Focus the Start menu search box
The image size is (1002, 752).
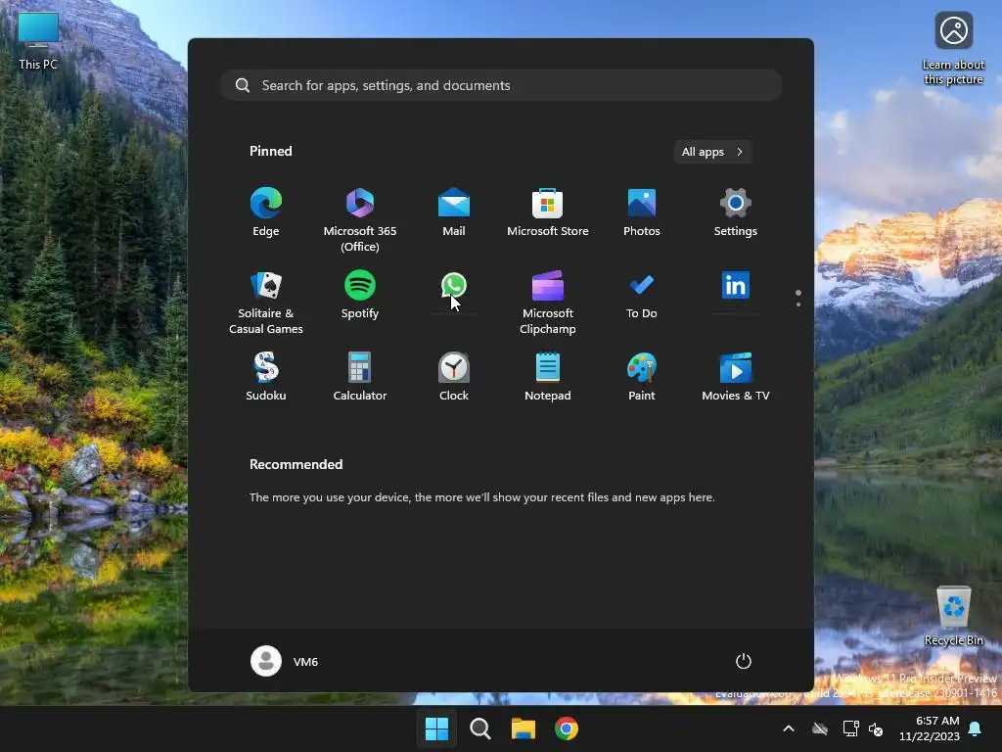[501, 85]
